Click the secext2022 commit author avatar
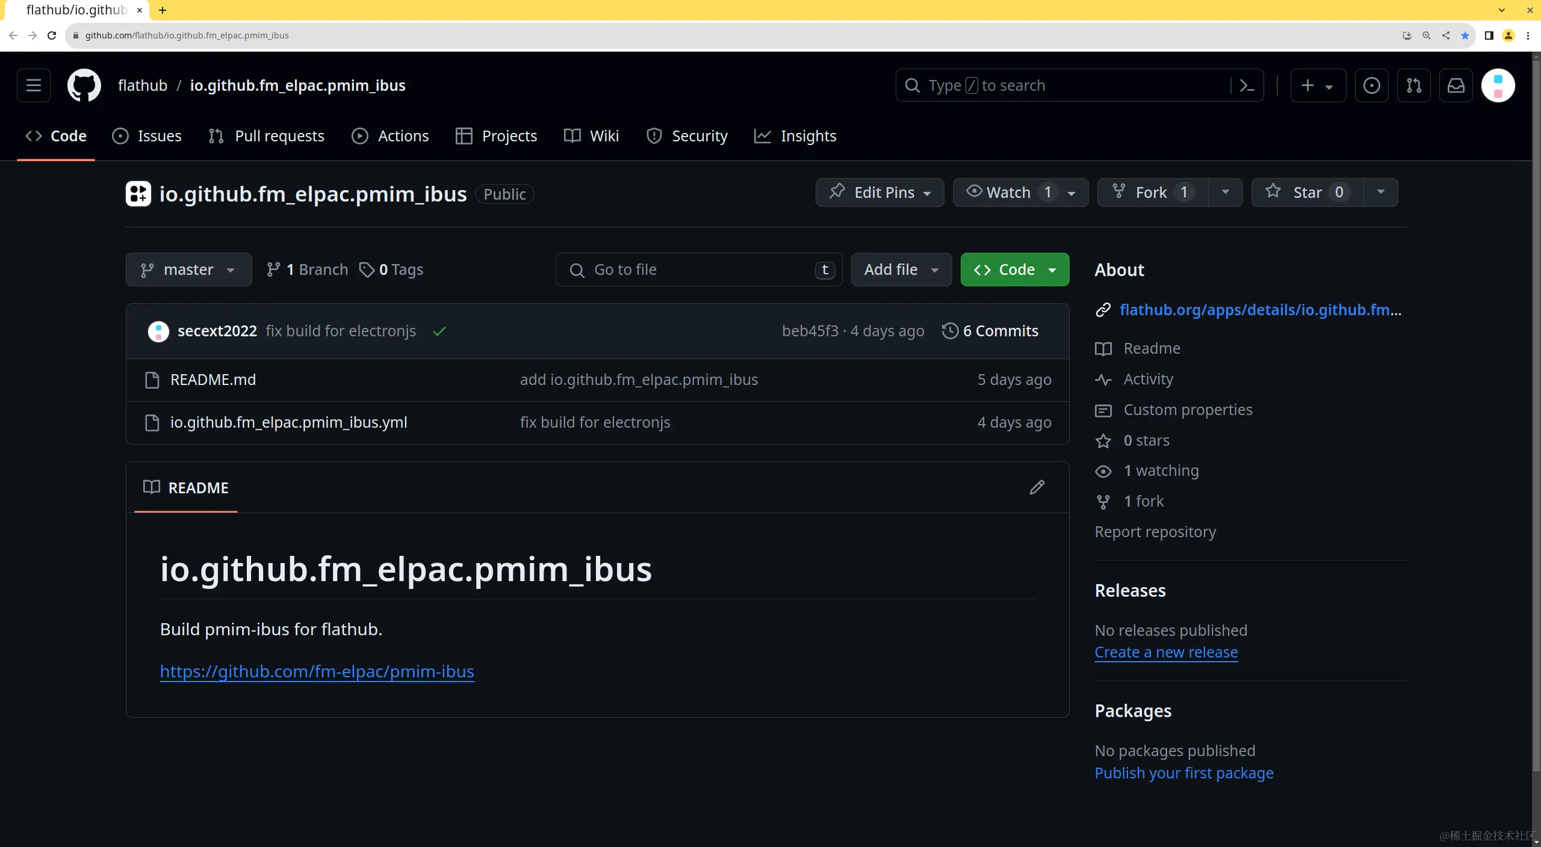The image size is (1541, 847). (158, 331)
